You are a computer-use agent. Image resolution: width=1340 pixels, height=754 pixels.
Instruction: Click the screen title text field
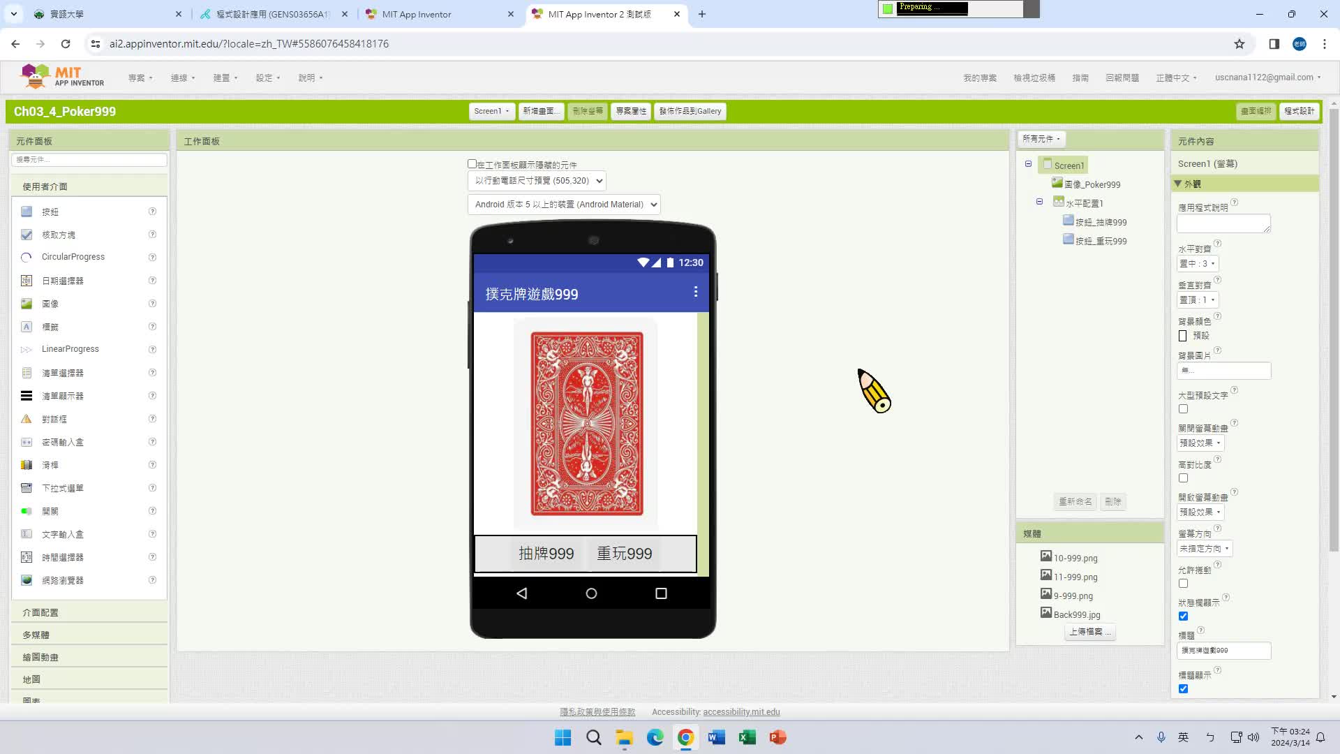tap(1223, 651)
